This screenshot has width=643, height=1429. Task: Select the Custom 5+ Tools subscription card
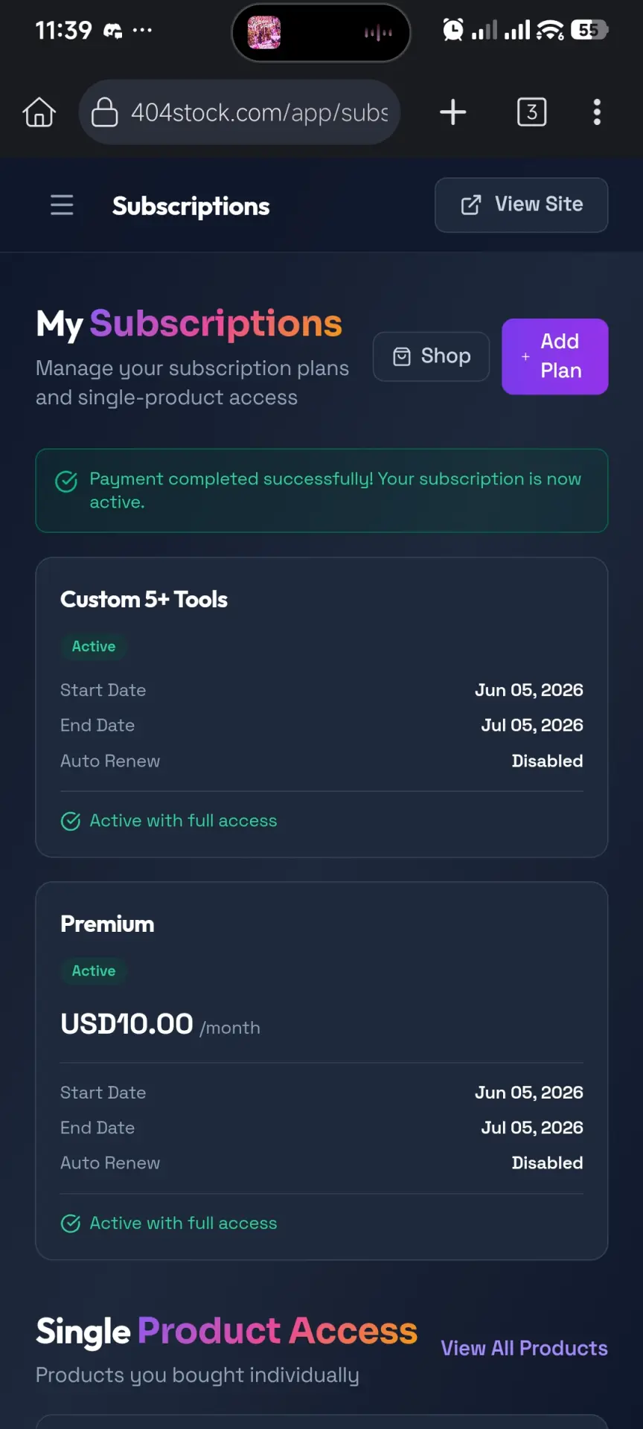pos(321,707)
